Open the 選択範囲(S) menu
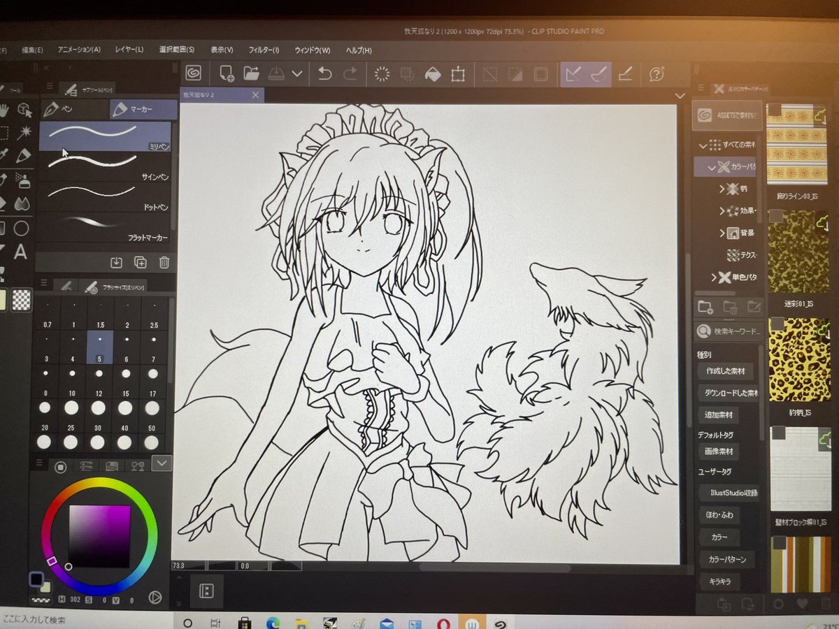This screenshot has height=629, width=839. click(177, 50)
